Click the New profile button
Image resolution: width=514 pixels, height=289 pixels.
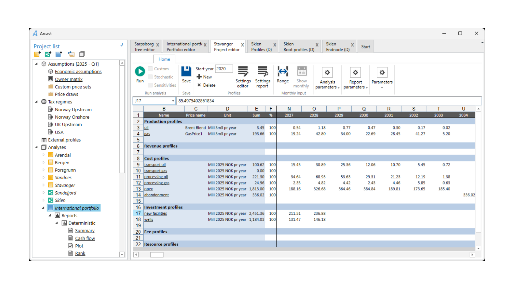pyautogui.click(x=205, y=77)
